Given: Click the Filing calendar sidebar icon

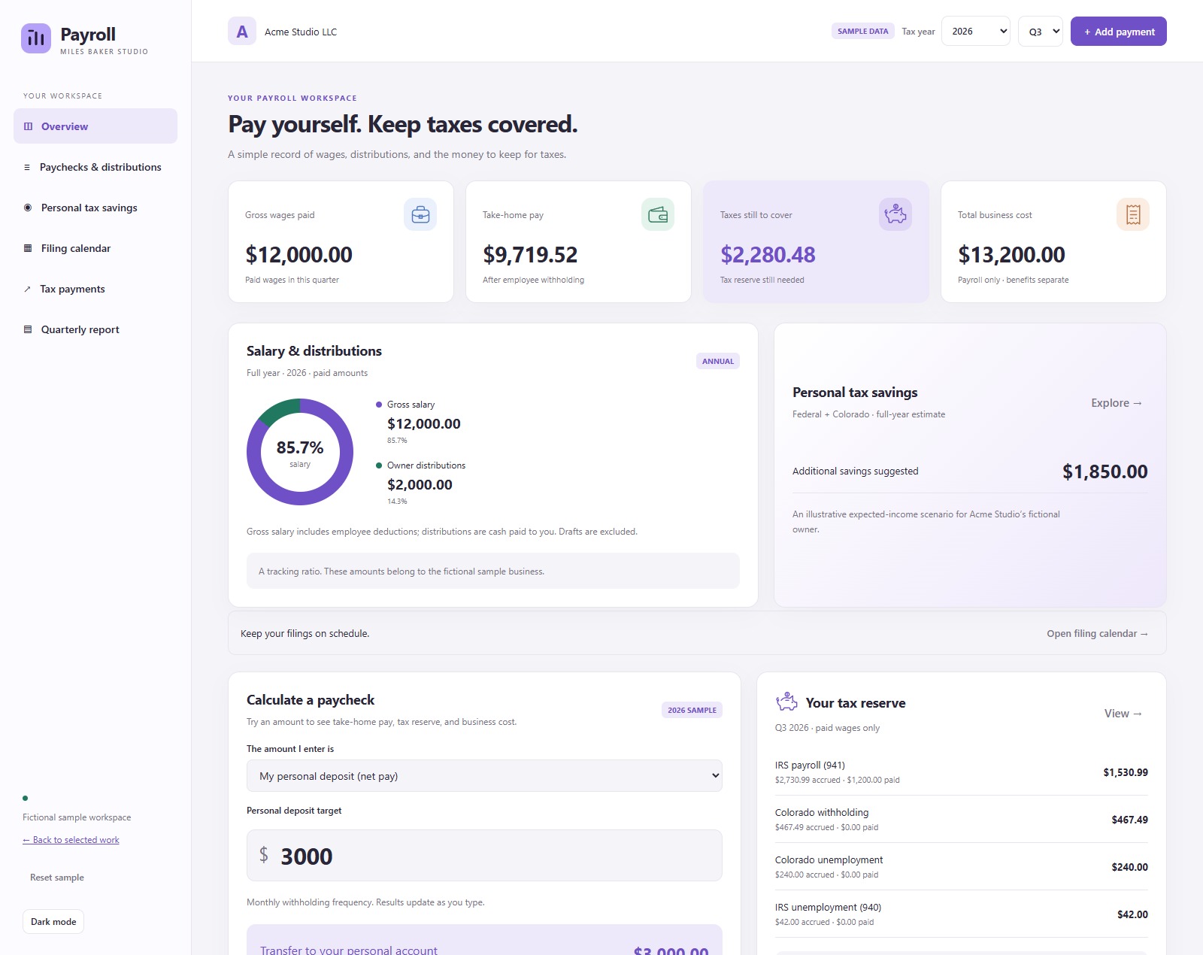Looking at the screenshot, I should 28,248.
